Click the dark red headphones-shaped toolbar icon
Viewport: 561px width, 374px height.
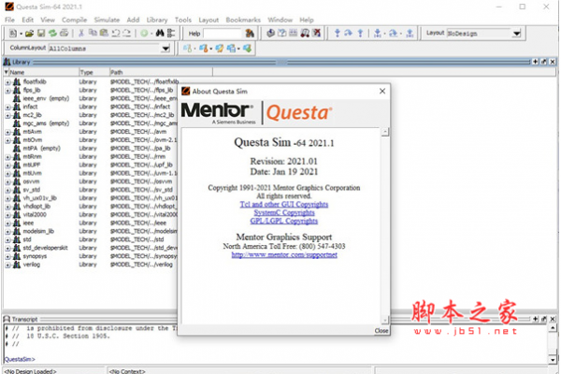tap(305, 34)
